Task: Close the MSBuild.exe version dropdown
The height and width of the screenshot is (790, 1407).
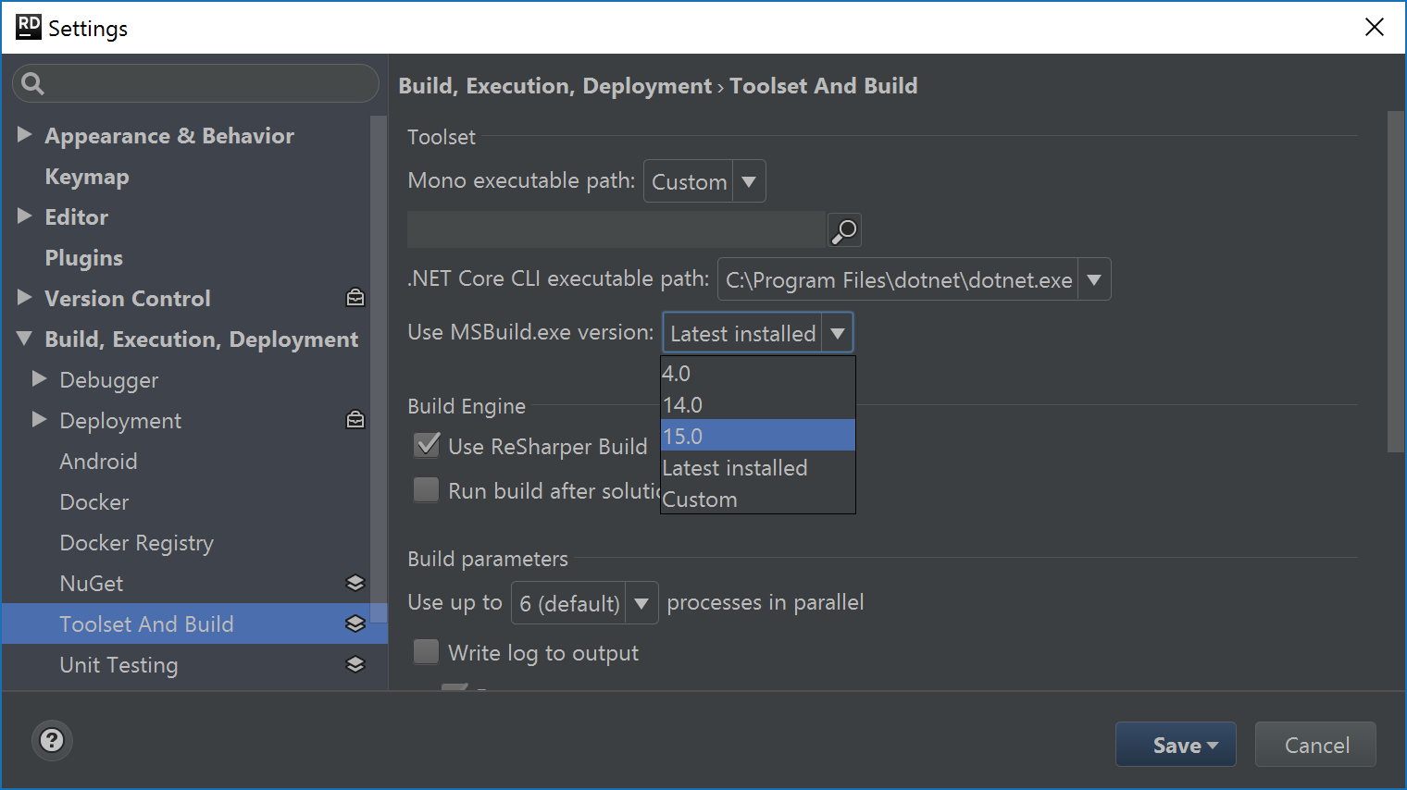Action: (x=838, y=333)
